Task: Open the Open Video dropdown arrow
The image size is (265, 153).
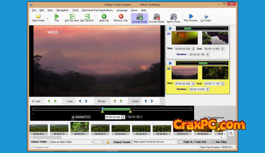Action: point(47,19)
